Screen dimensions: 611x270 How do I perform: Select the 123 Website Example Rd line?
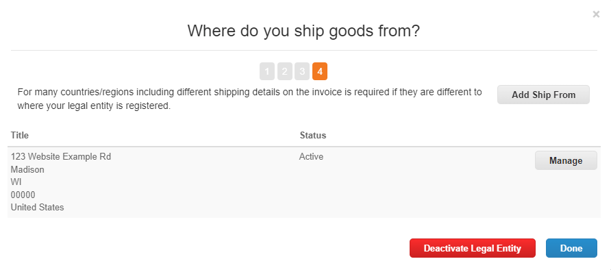[61, 157]
